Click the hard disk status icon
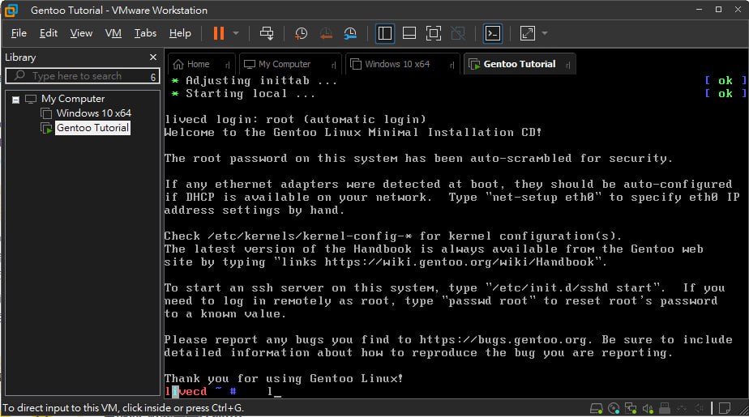Screen dimensions: 749x417 coord(596,408)
